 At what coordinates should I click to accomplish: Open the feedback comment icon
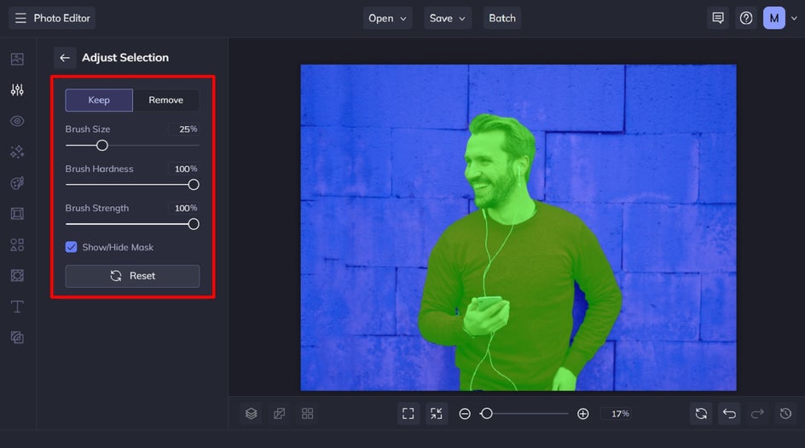click(x=718, y=19)
